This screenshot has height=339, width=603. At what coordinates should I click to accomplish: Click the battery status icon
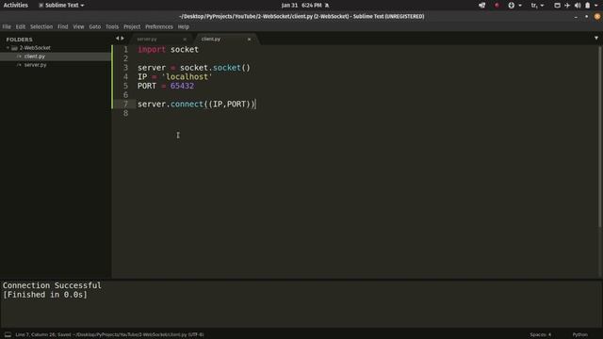pyautogui.click(x=588, y=6)
